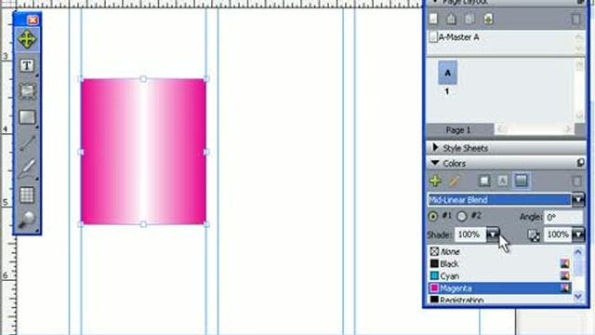Click the opacity 100% value field
Image resolution: width=595 pixels, height=335 pixels.
[x=558, y=234]
